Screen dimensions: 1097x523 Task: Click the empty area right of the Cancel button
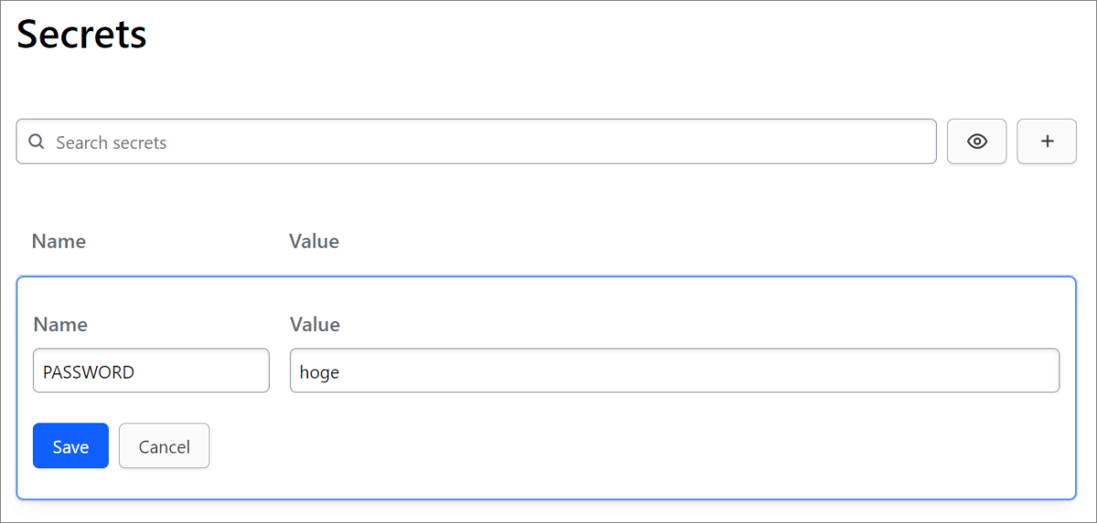(640, 445)
